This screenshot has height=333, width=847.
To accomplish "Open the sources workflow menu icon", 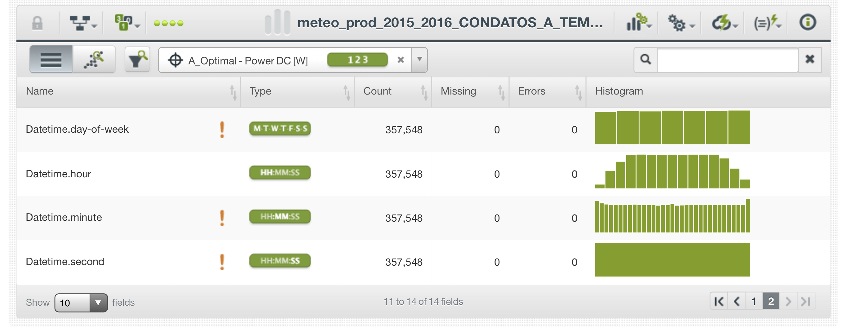I will point(82,23).
